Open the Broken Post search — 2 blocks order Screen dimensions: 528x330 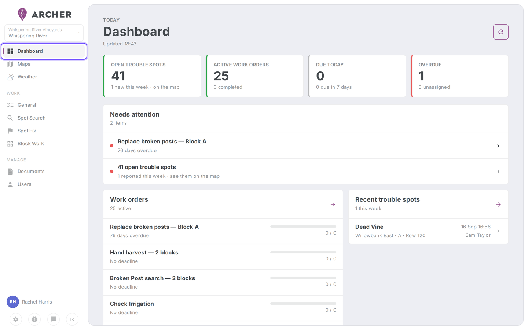[223, 283]
